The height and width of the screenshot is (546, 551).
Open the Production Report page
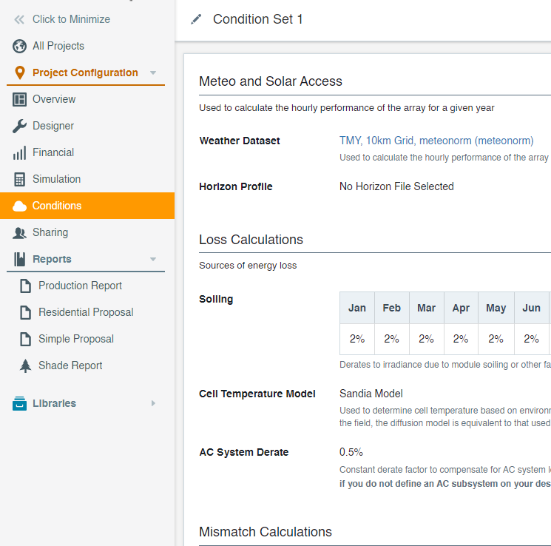click(x=80, y=286)
